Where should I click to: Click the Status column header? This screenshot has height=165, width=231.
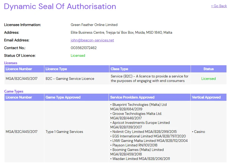208,69
